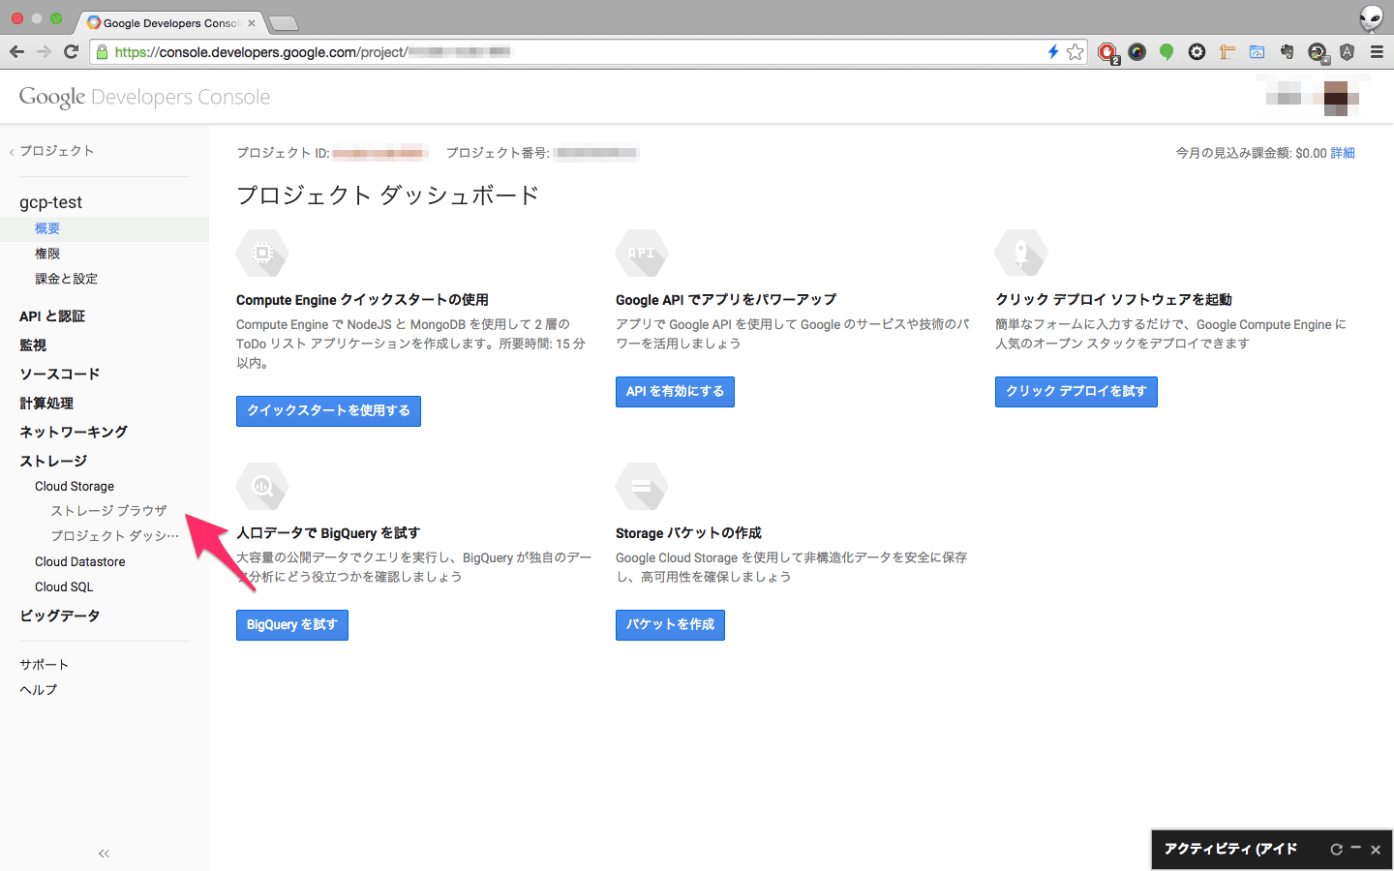
Task: Close the Google Developers Console browser tab
Action: 252,22
